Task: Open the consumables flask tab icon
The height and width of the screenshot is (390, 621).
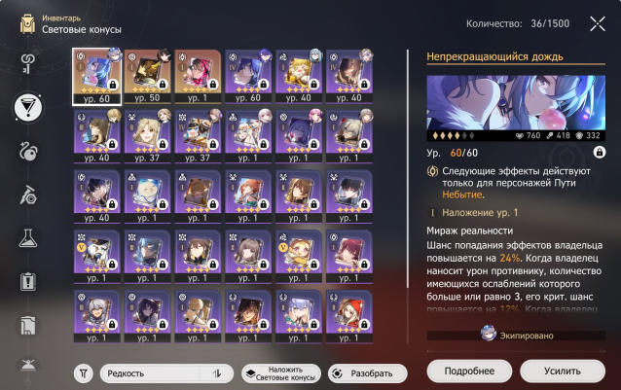Action: click(28, 238)
